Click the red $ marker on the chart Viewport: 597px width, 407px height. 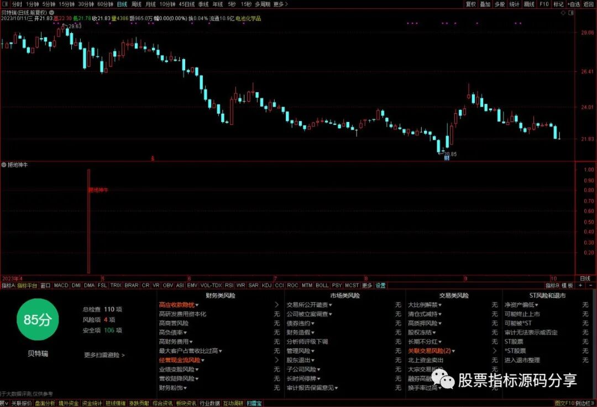click(x=153, y=158)
